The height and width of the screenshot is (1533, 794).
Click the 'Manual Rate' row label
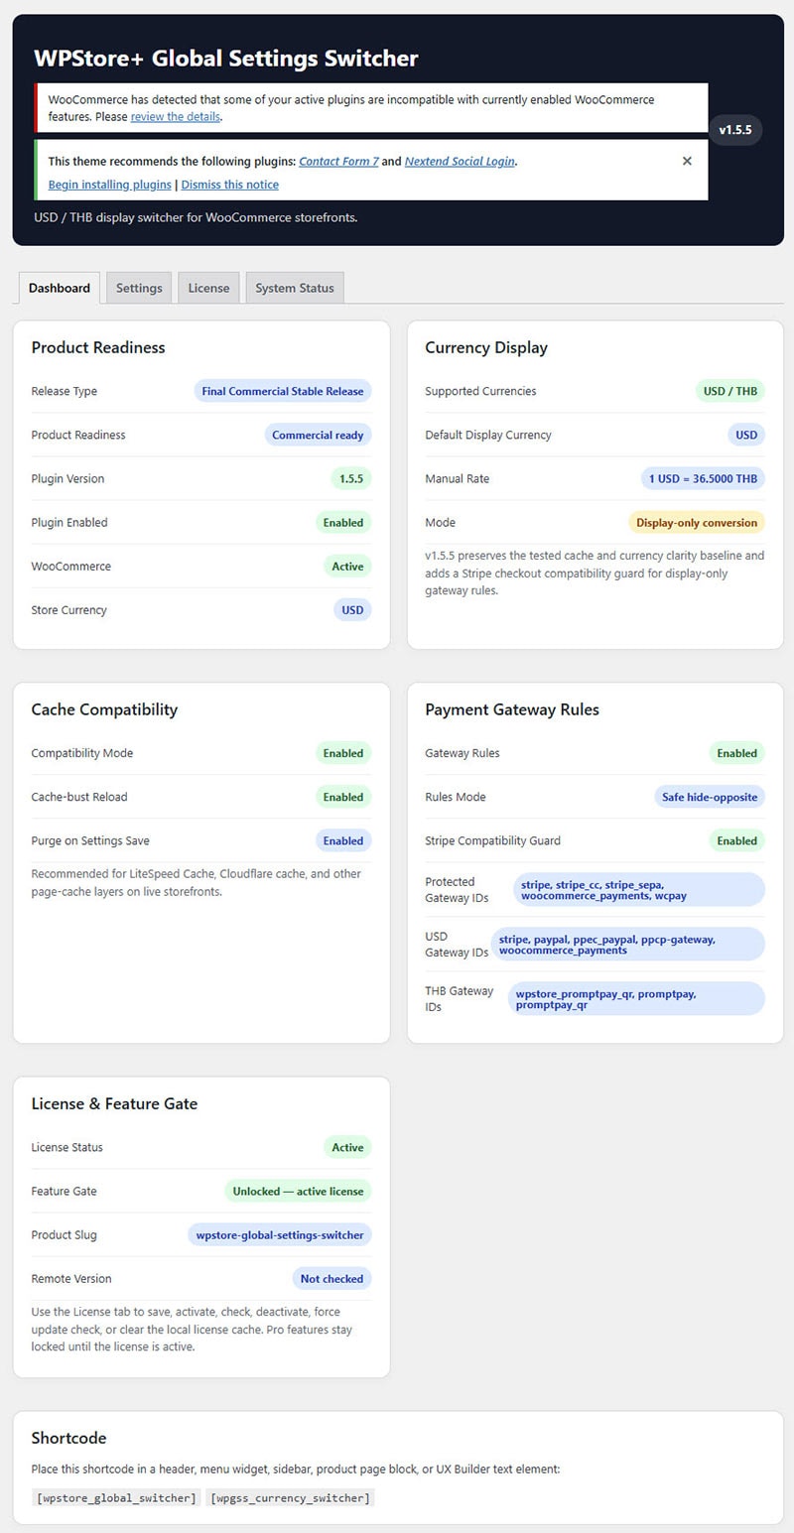click(457, 478)
